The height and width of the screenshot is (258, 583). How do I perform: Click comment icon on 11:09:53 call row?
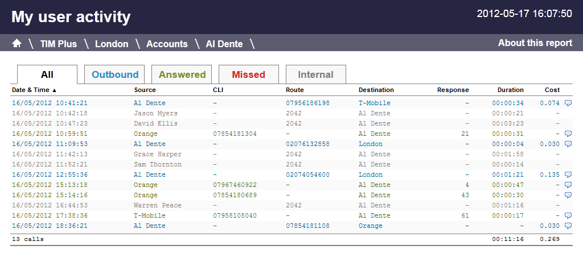point(568,144)
